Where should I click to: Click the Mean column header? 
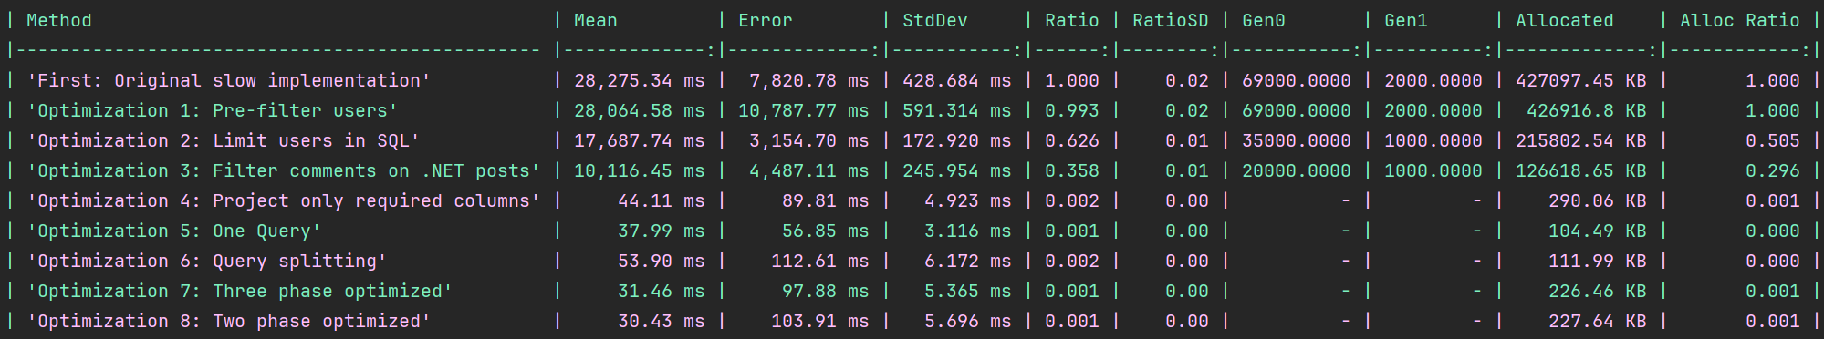[596, 20]
